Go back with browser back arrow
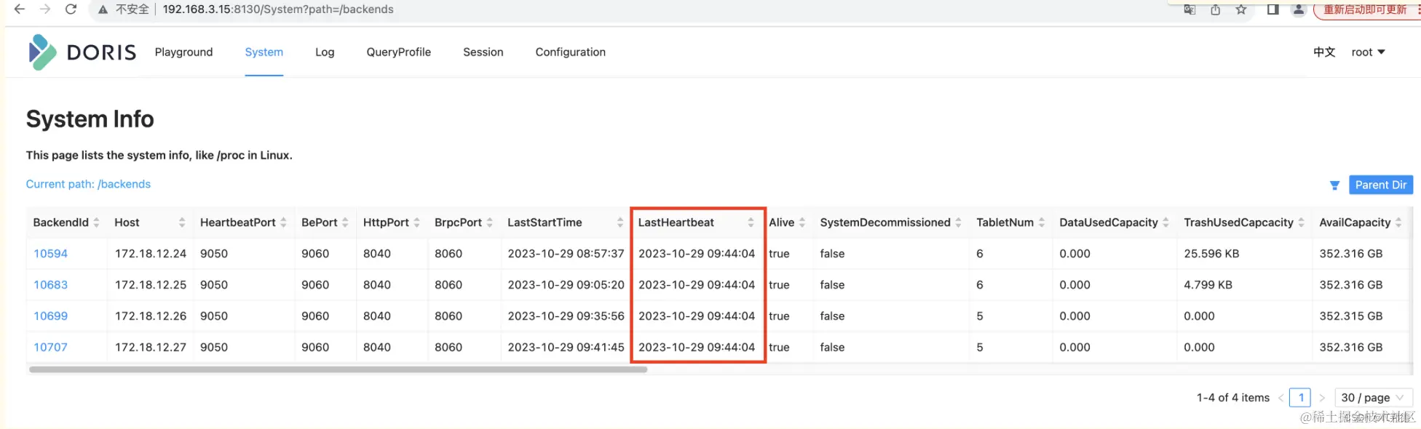 pyautogui.click(x=20, y=9)
